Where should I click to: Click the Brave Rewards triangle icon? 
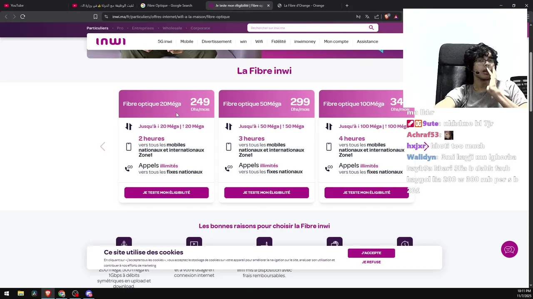[x=396, y=17]
